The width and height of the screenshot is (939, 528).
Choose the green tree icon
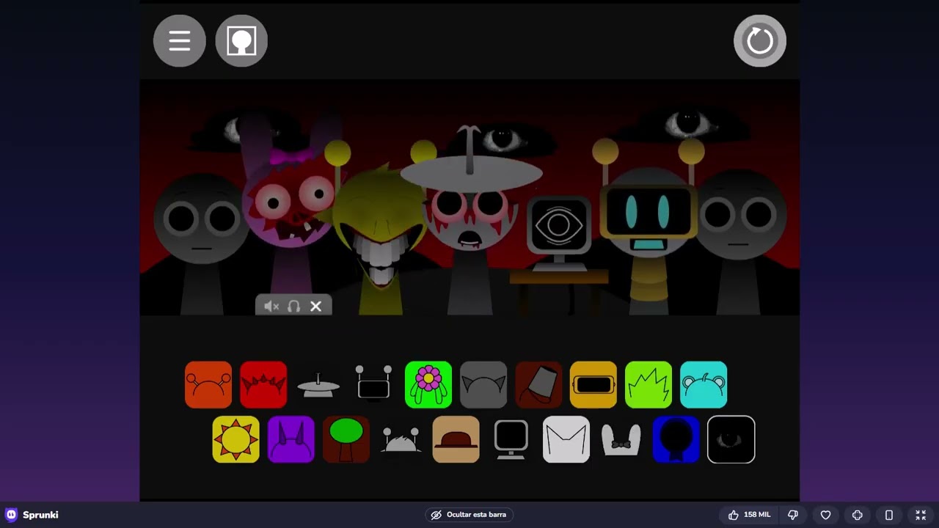[346, 439]
